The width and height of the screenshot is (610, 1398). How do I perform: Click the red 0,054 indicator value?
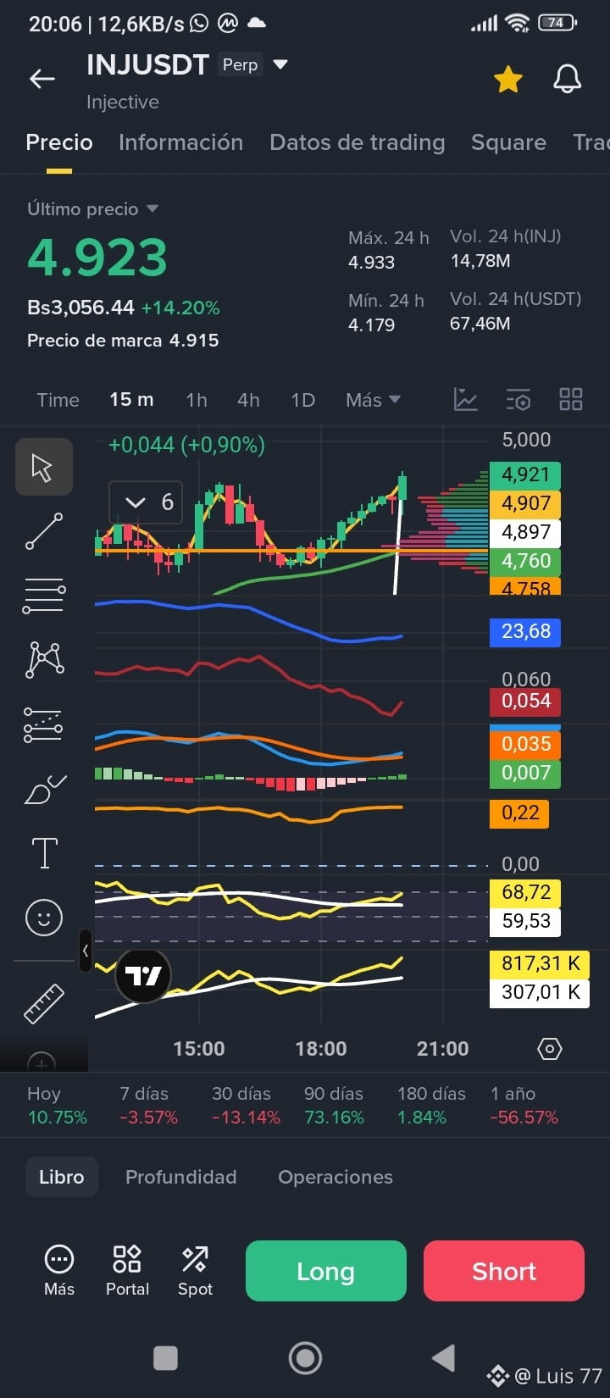point(525,701)
